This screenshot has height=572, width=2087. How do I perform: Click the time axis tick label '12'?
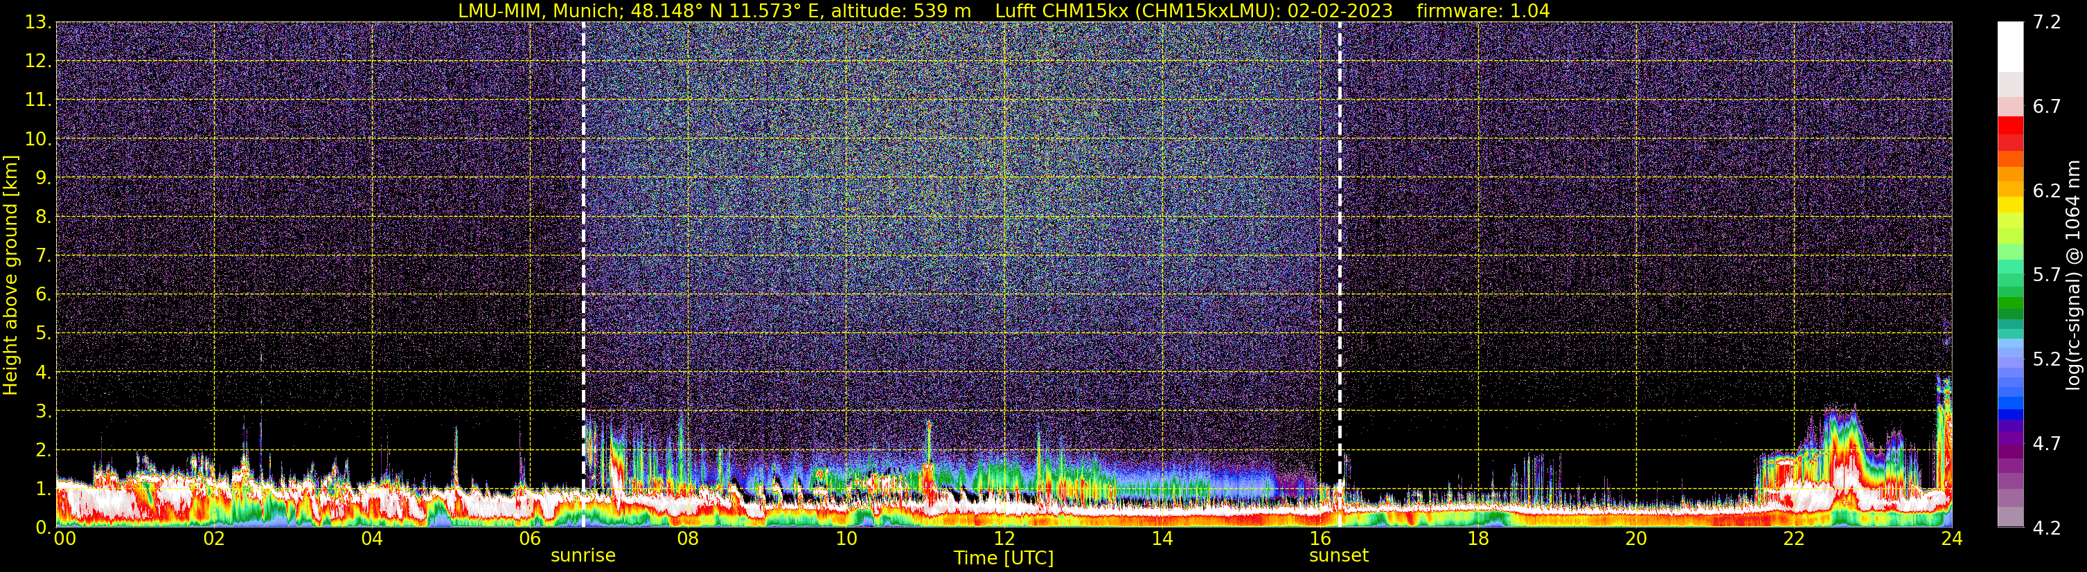coord(1004,539)
